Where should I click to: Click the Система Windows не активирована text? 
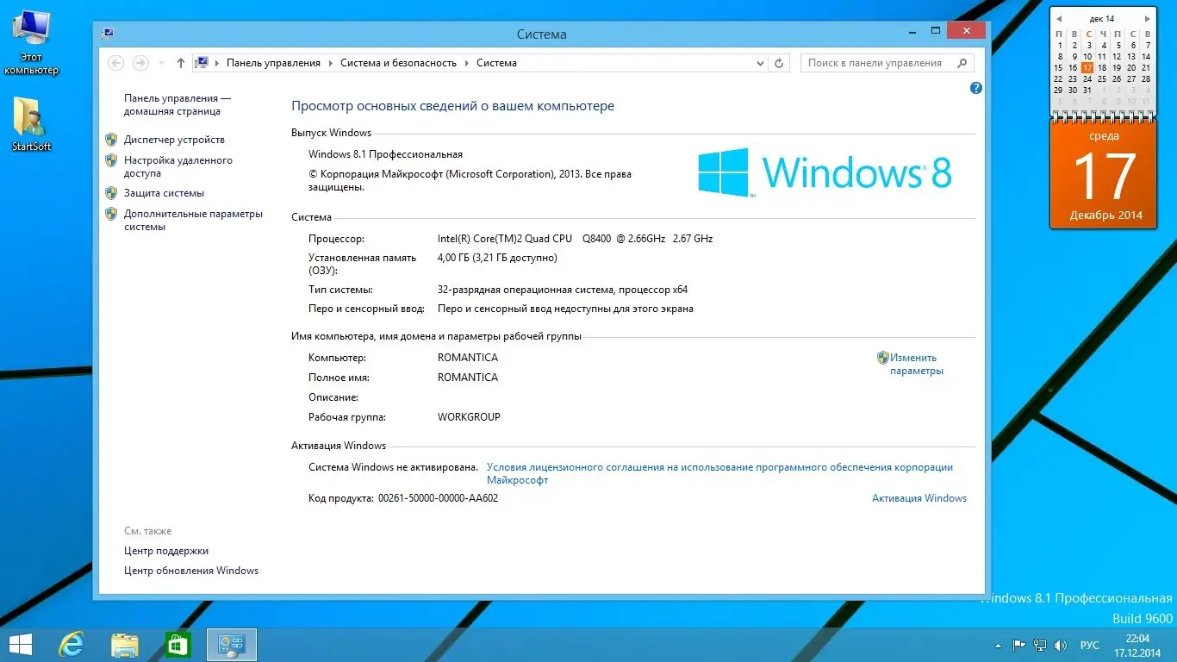click(x=393, y=467)
